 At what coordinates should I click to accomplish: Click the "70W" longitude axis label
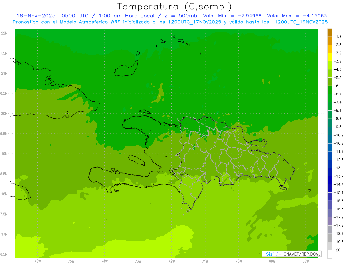(x=239, y=261)
